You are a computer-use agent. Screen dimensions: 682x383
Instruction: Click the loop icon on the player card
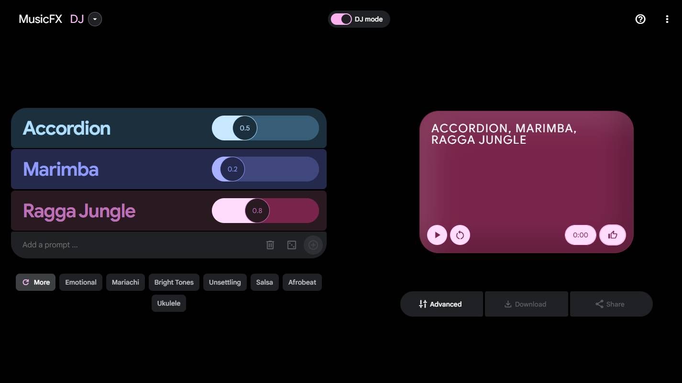coord(460,235)
